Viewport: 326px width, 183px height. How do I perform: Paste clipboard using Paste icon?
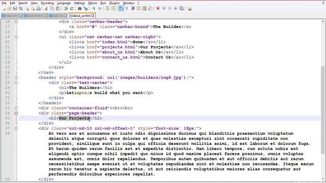pos(58,9)
